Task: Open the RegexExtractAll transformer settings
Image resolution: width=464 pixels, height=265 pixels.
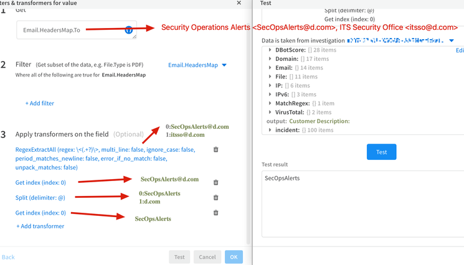Action: [x=105, y=159]
